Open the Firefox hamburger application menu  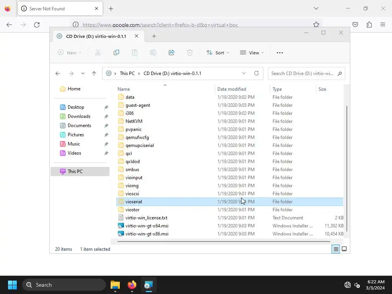(383, 24)
